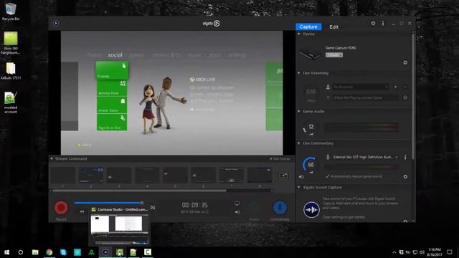Collapse the Live Commentary section
This screenshot has width=459, height=258.
click(299, 143)
